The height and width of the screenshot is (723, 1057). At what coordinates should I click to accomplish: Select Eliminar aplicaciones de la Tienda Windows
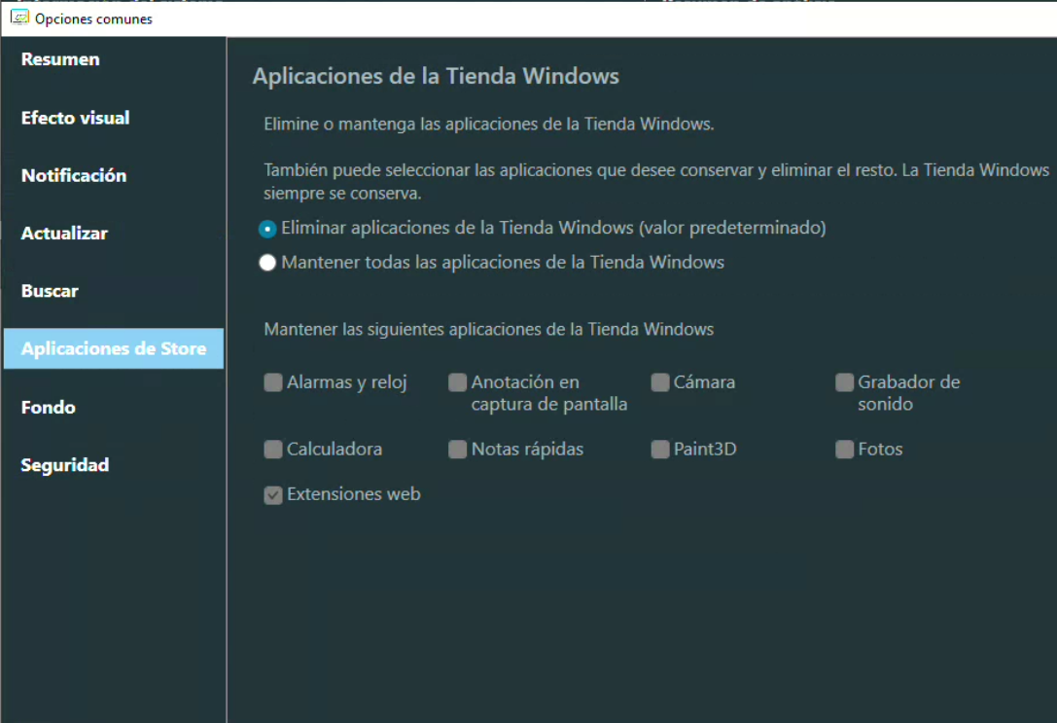pos(267,229)
